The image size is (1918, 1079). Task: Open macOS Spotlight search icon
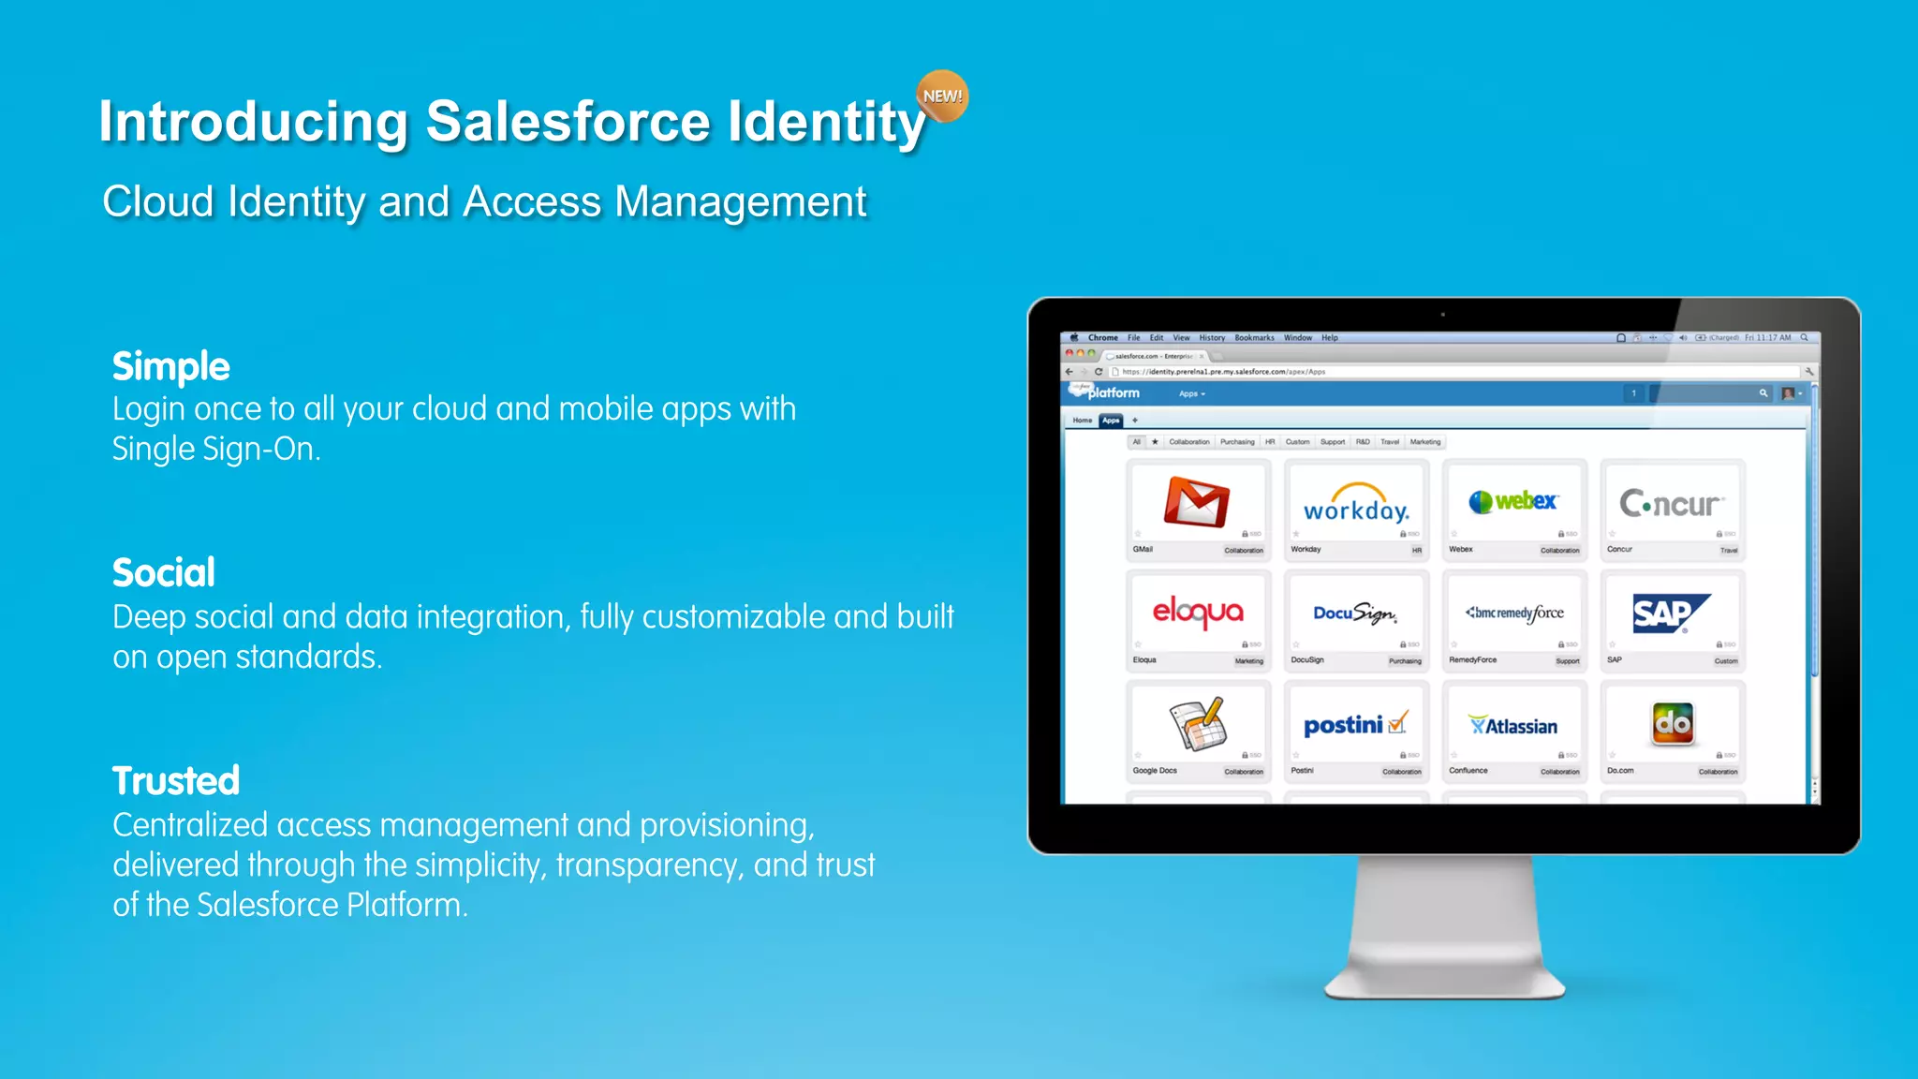point(1805,337)
